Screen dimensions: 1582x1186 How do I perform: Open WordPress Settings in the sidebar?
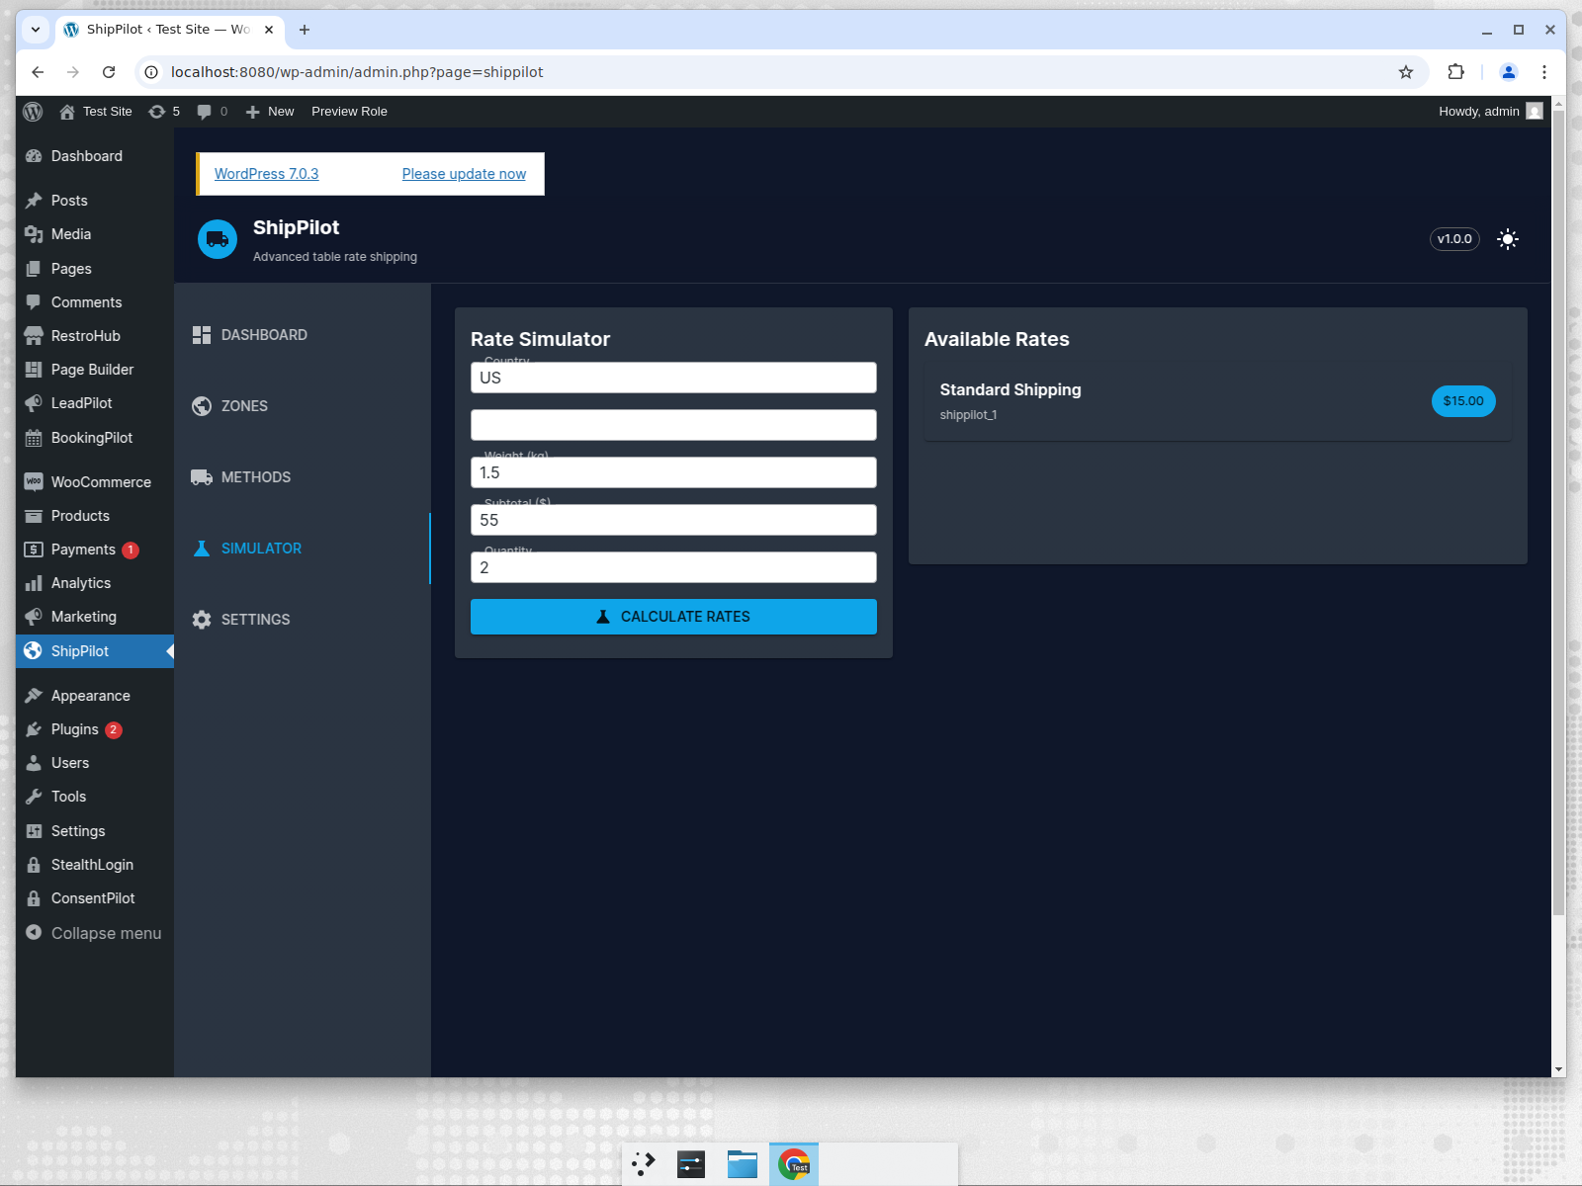(95, 831)
